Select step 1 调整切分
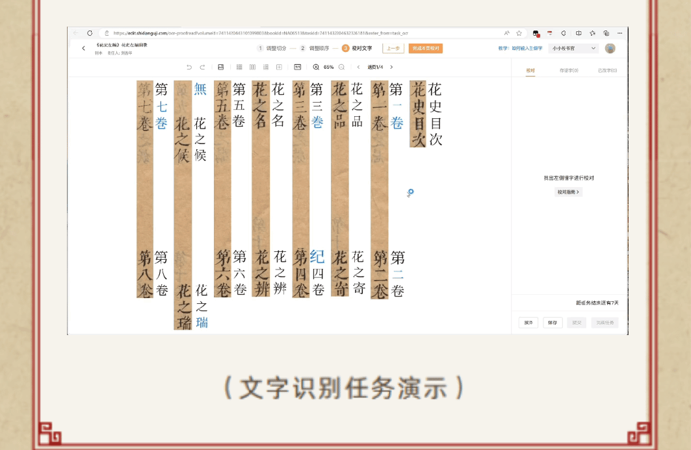This screenshot has height=450, width=691. [272, 49]
